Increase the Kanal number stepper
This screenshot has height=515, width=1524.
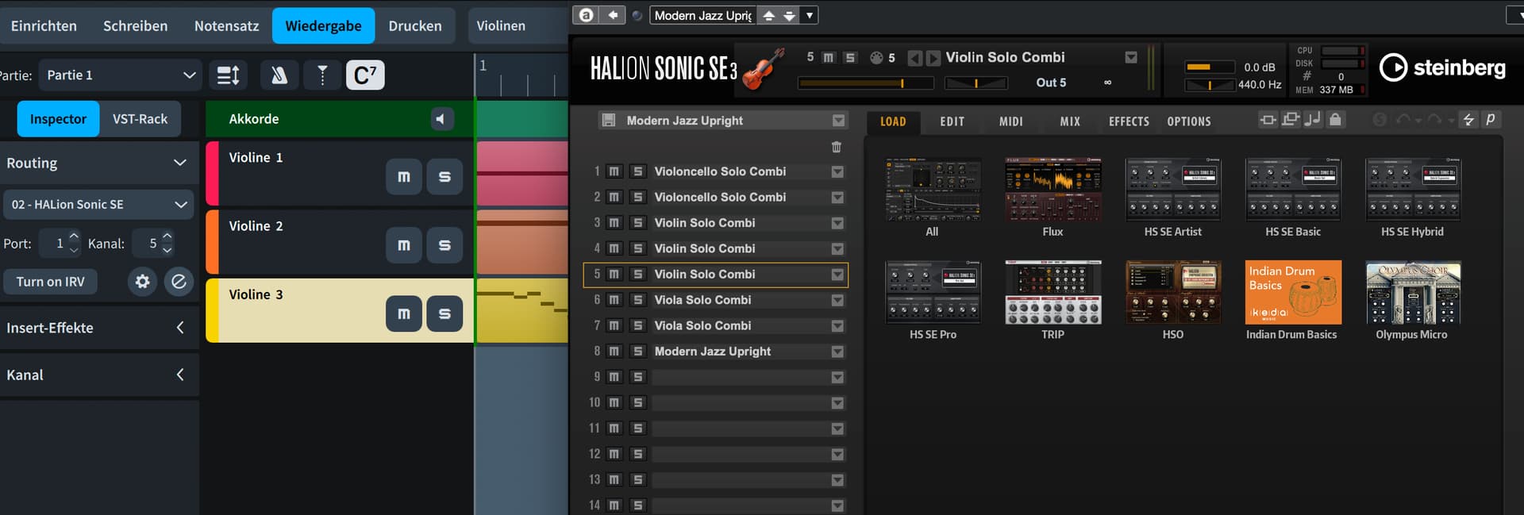pos(167,236)
